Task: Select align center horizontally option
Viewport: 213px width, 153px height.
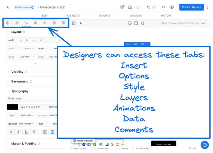Action: click(34, 40)
